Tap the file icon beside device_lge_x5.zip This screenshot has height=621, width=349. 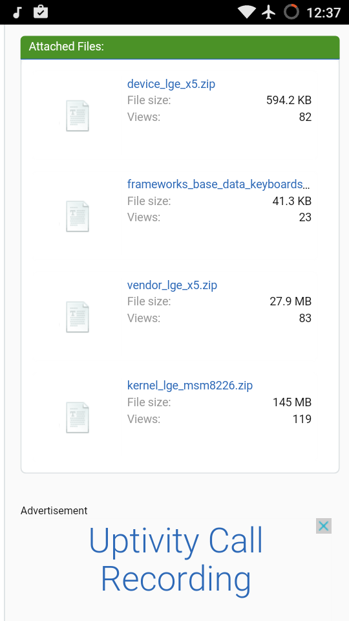(78, 116)
